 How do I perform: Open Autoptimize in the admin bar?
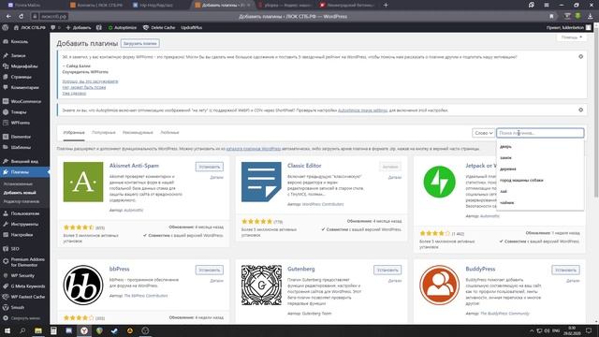coord(123,27)
